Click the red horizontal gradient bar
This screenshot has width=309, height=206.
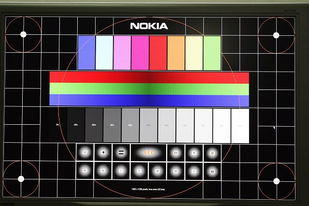click(x=149, y=77)
